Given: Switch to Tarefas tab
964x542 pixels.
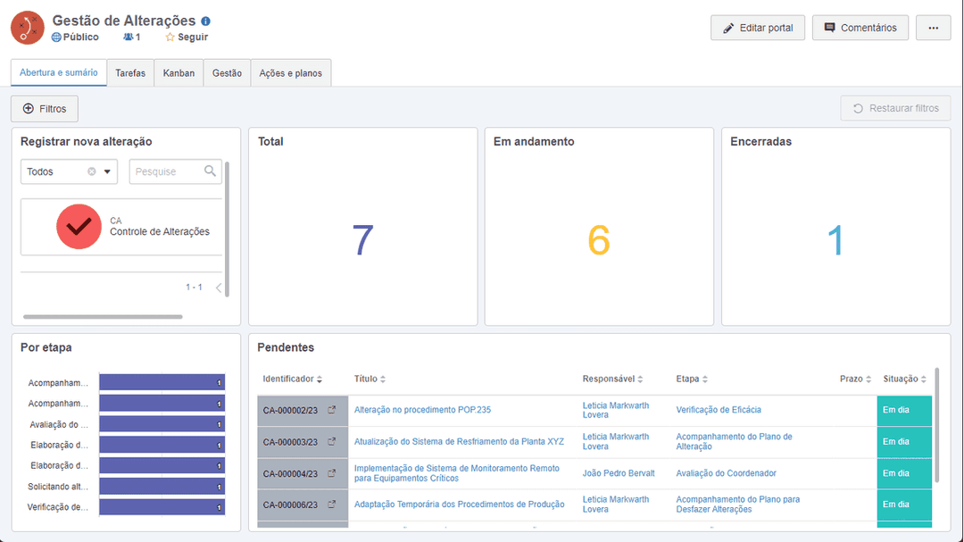Looking at the screenshot, I should tap(130, 72).
